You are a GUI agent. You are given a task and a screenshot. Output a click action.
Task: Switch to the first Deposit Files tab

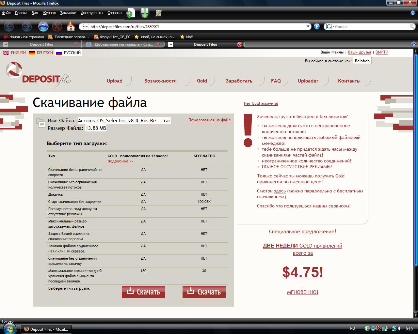(x=41, y=44)
